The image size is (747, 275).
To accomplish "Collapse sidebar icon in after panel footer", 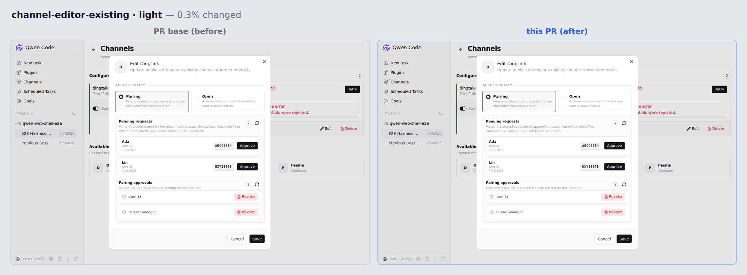I will point(444,259).
